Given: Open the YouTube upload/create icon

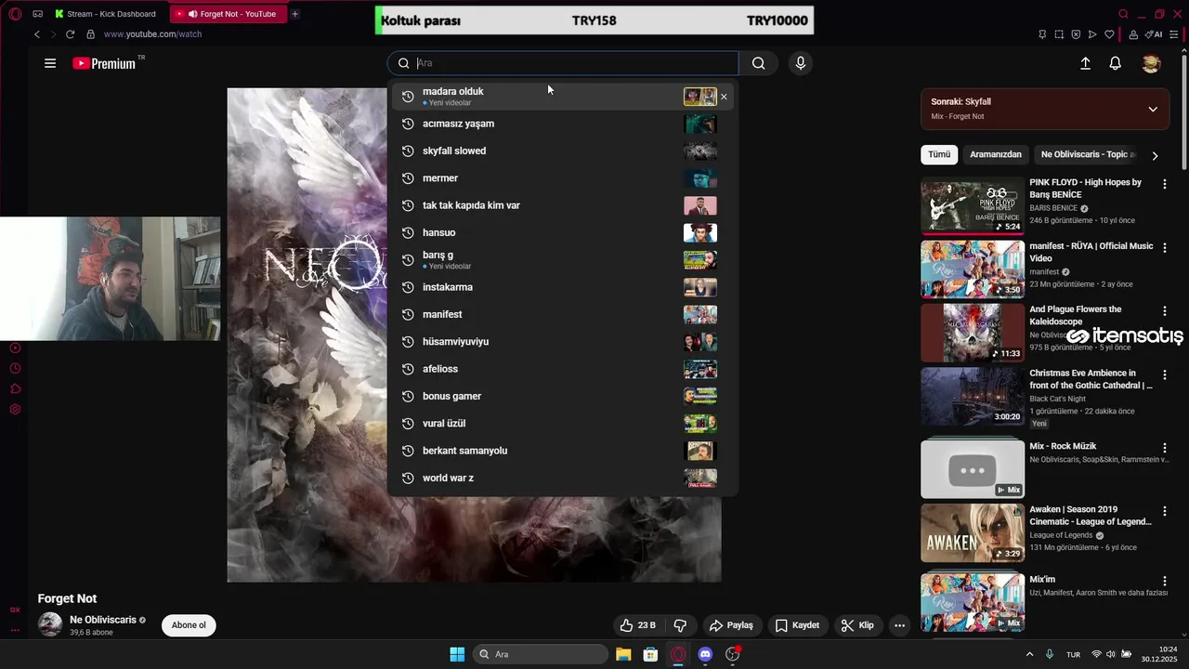Looking at the screenshot, I should click(1085, 63).
